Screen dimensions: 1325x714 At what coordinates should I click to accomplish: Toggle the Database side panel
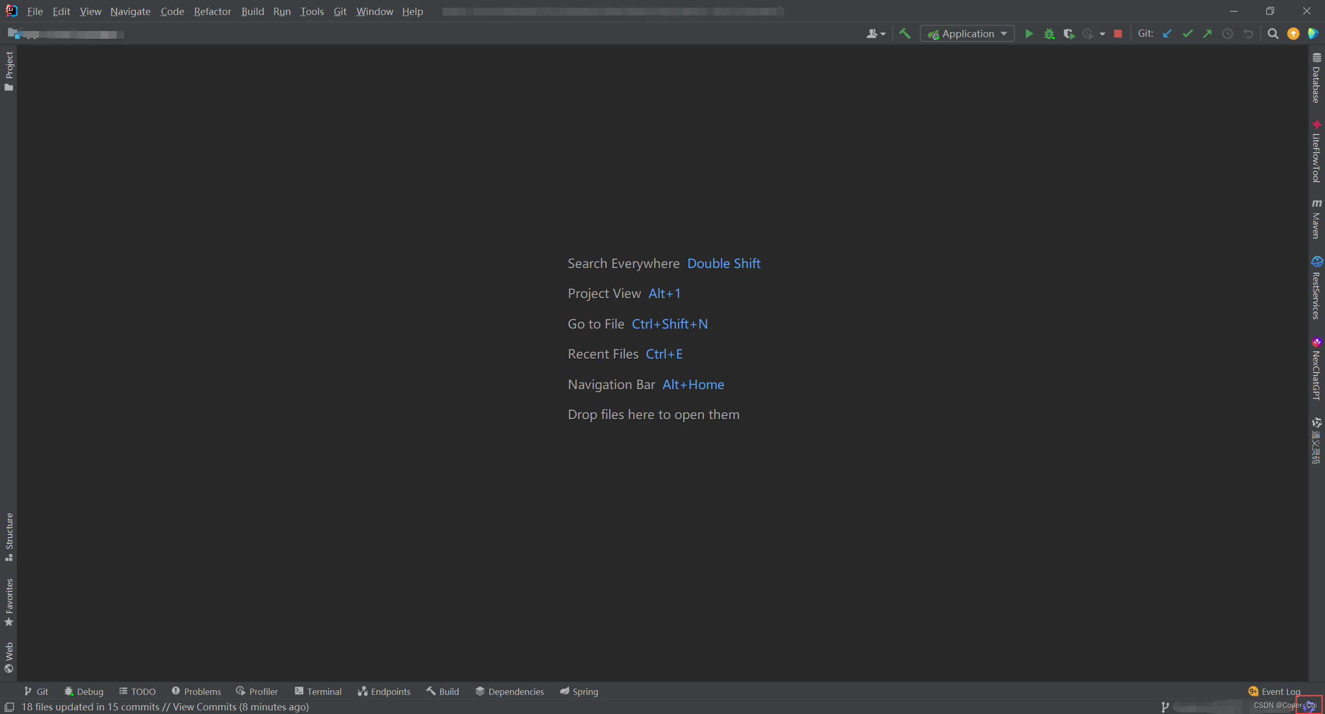click(x=1316, y=78)
